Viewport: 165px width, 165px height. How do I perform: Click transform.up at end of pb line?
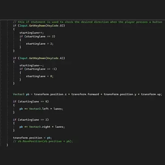151,94
